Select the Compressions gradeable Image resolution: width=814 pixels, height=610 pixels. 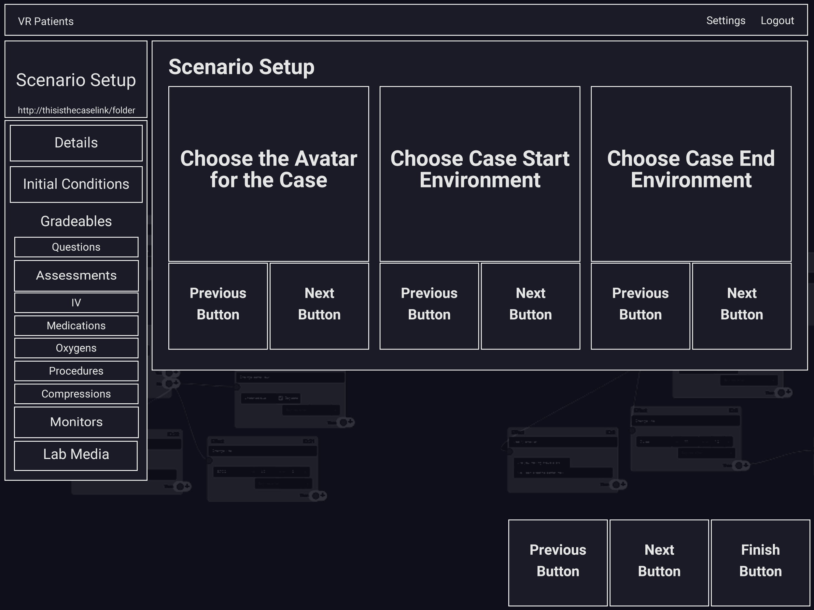pos(76,394)
